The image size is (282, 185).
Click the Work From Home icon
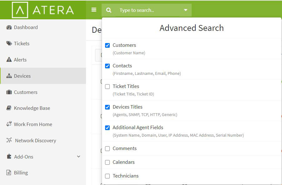9,124
